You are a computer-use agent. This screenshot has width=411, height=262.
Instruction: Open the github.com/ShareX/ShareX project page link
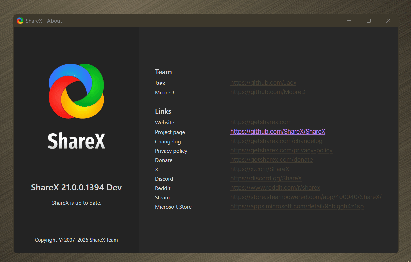click(x=278, y=132)
